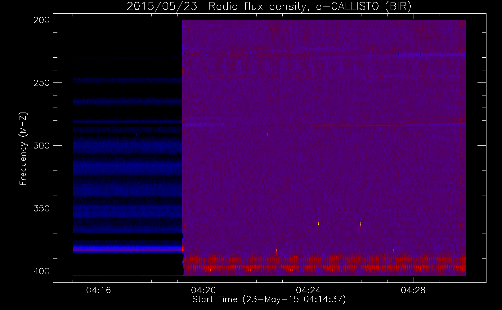Screen dimensions: 502x310
Task: Select the 300 frequency tick label
Action: coord(42,145)
